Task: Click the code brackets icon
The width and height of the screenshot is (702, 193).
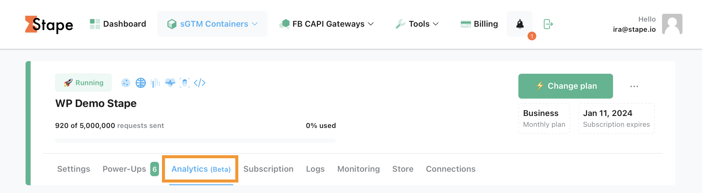Action: (200, 83)
